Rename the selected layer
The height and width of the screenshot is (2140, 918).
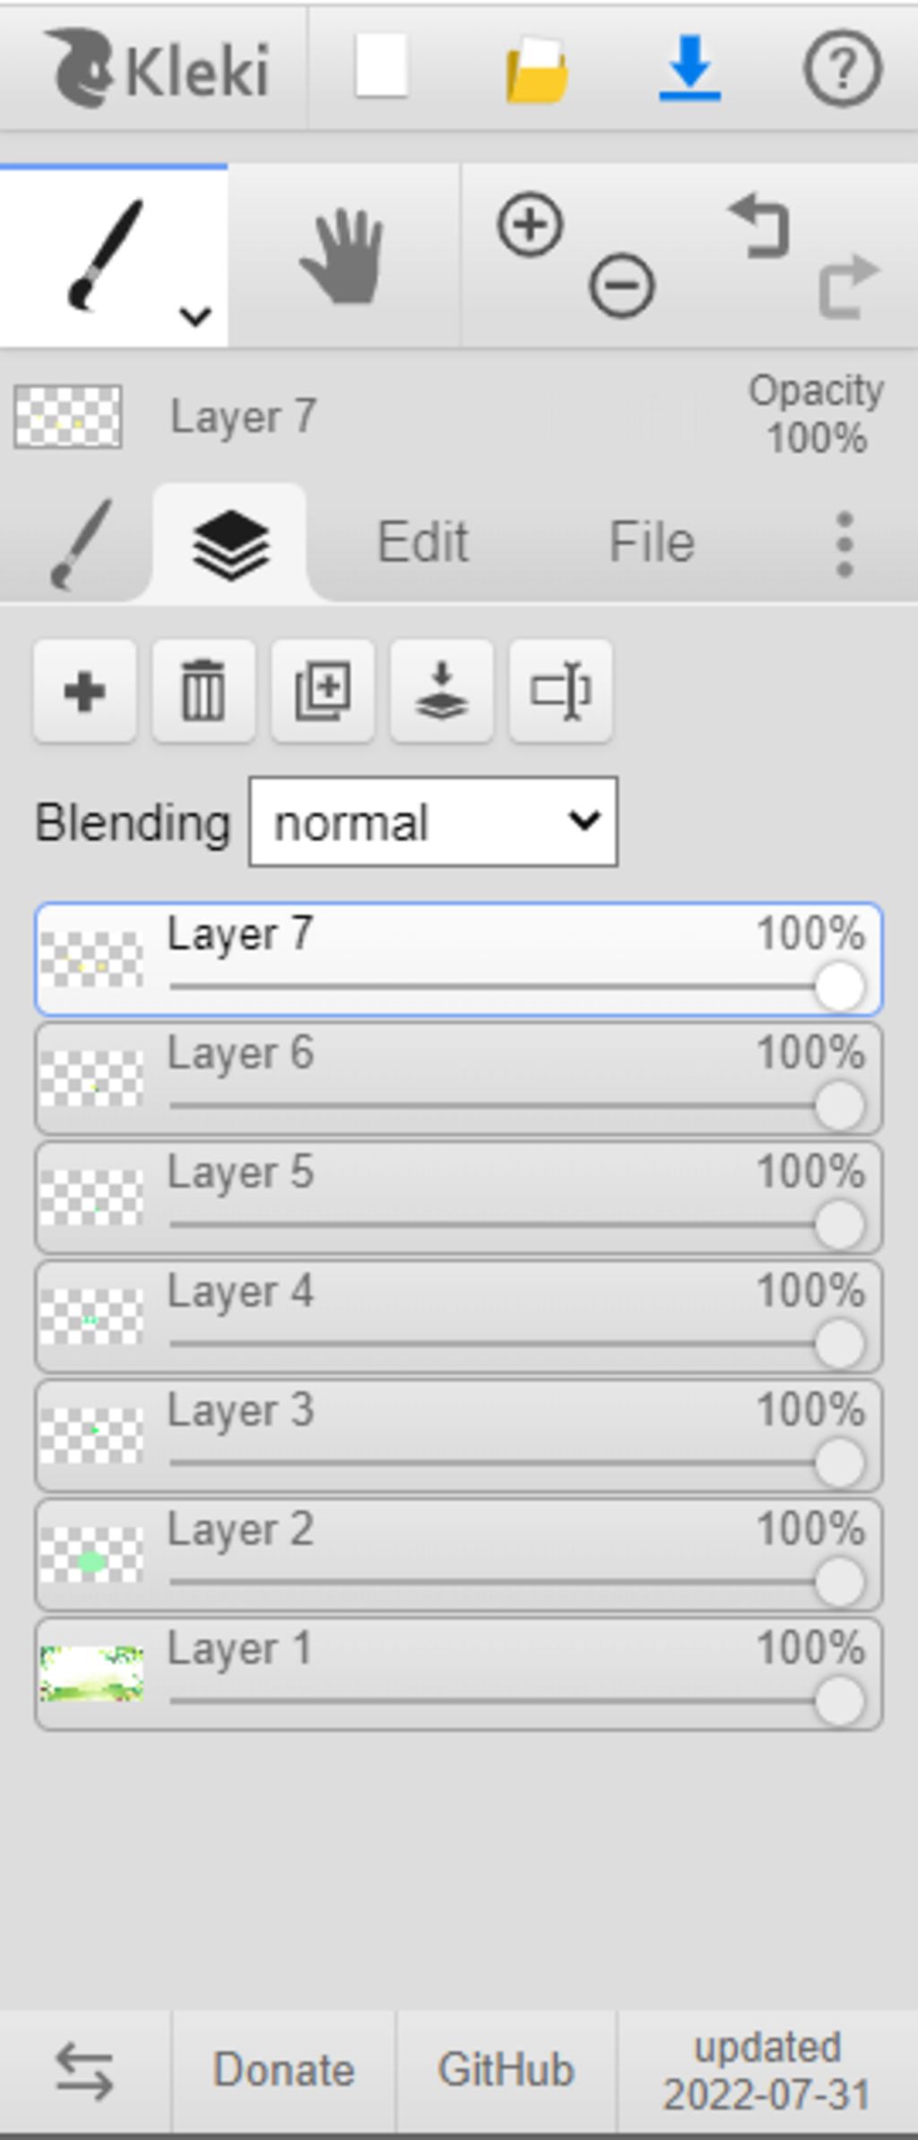click(x=560, y=692)
